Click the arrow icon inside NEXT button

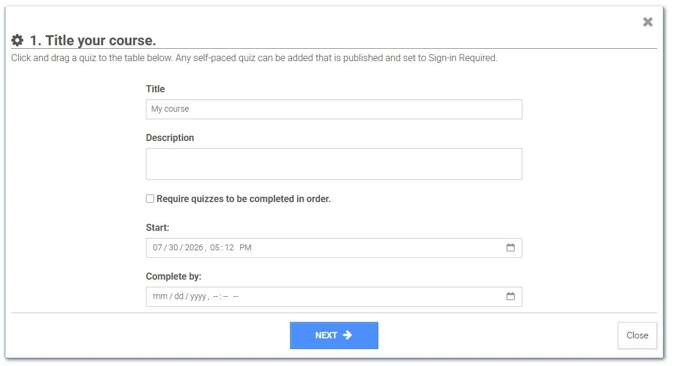pyautogui.click(x=348, y=335)
